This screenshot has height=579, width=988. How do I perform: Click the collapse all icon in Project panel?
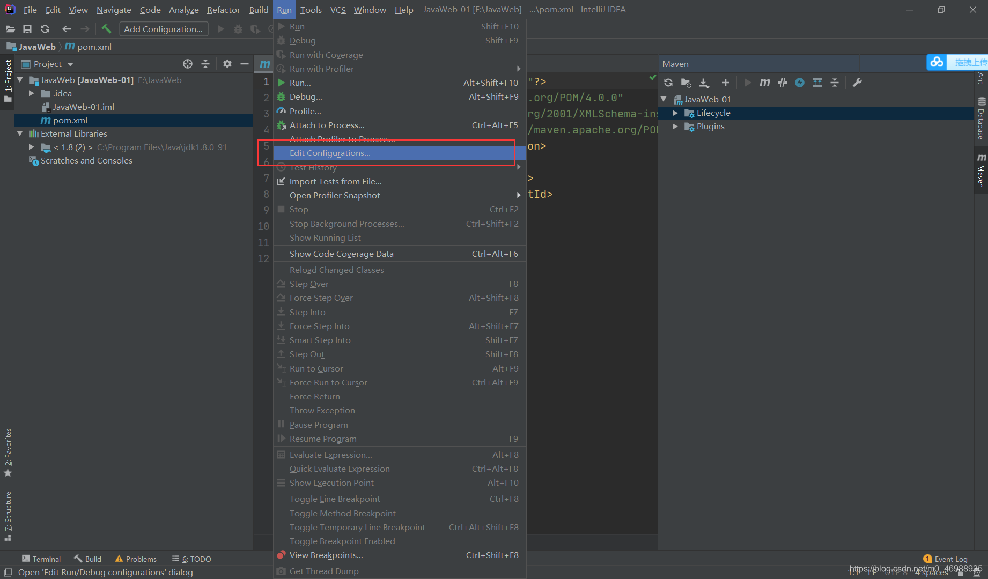pos(205,64)
